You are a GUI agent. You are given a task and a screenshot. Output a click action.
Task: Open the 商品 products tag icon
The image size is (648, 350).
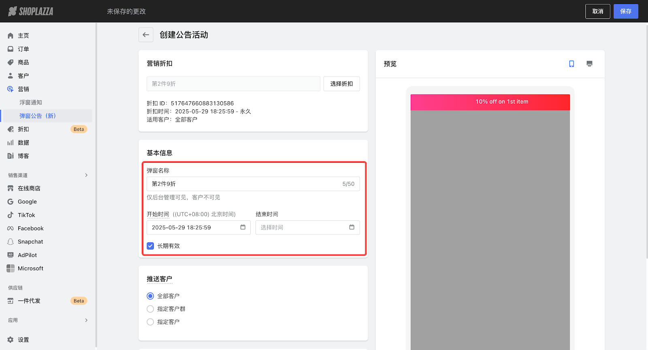(x=11, y=62)
